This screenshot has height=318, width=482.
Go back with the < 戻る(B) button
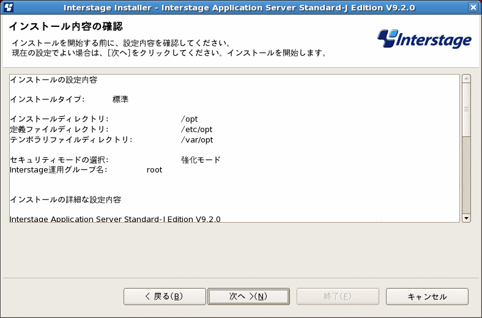pyautogui.click(x=165, y=297)
